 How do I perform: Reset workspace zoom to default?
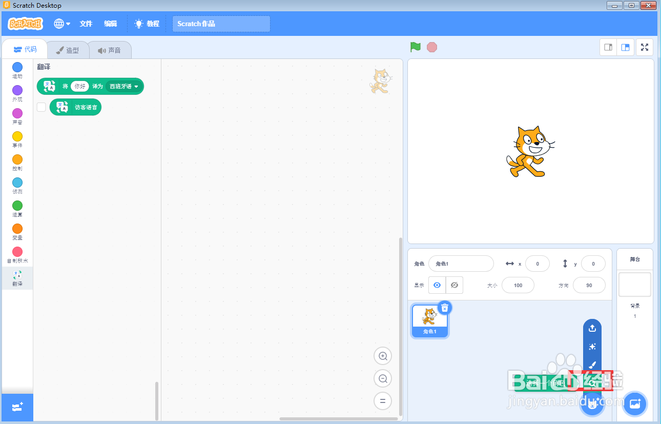383,401
